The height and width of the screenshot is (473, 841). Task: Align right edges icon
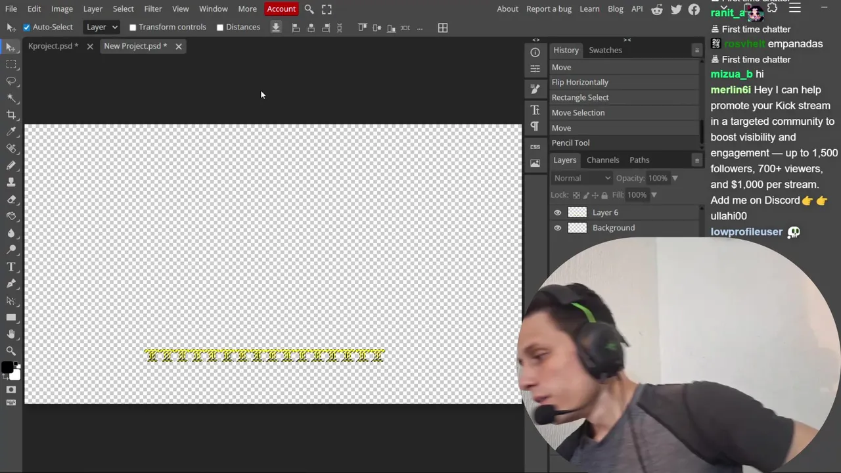tap(326, 28)
